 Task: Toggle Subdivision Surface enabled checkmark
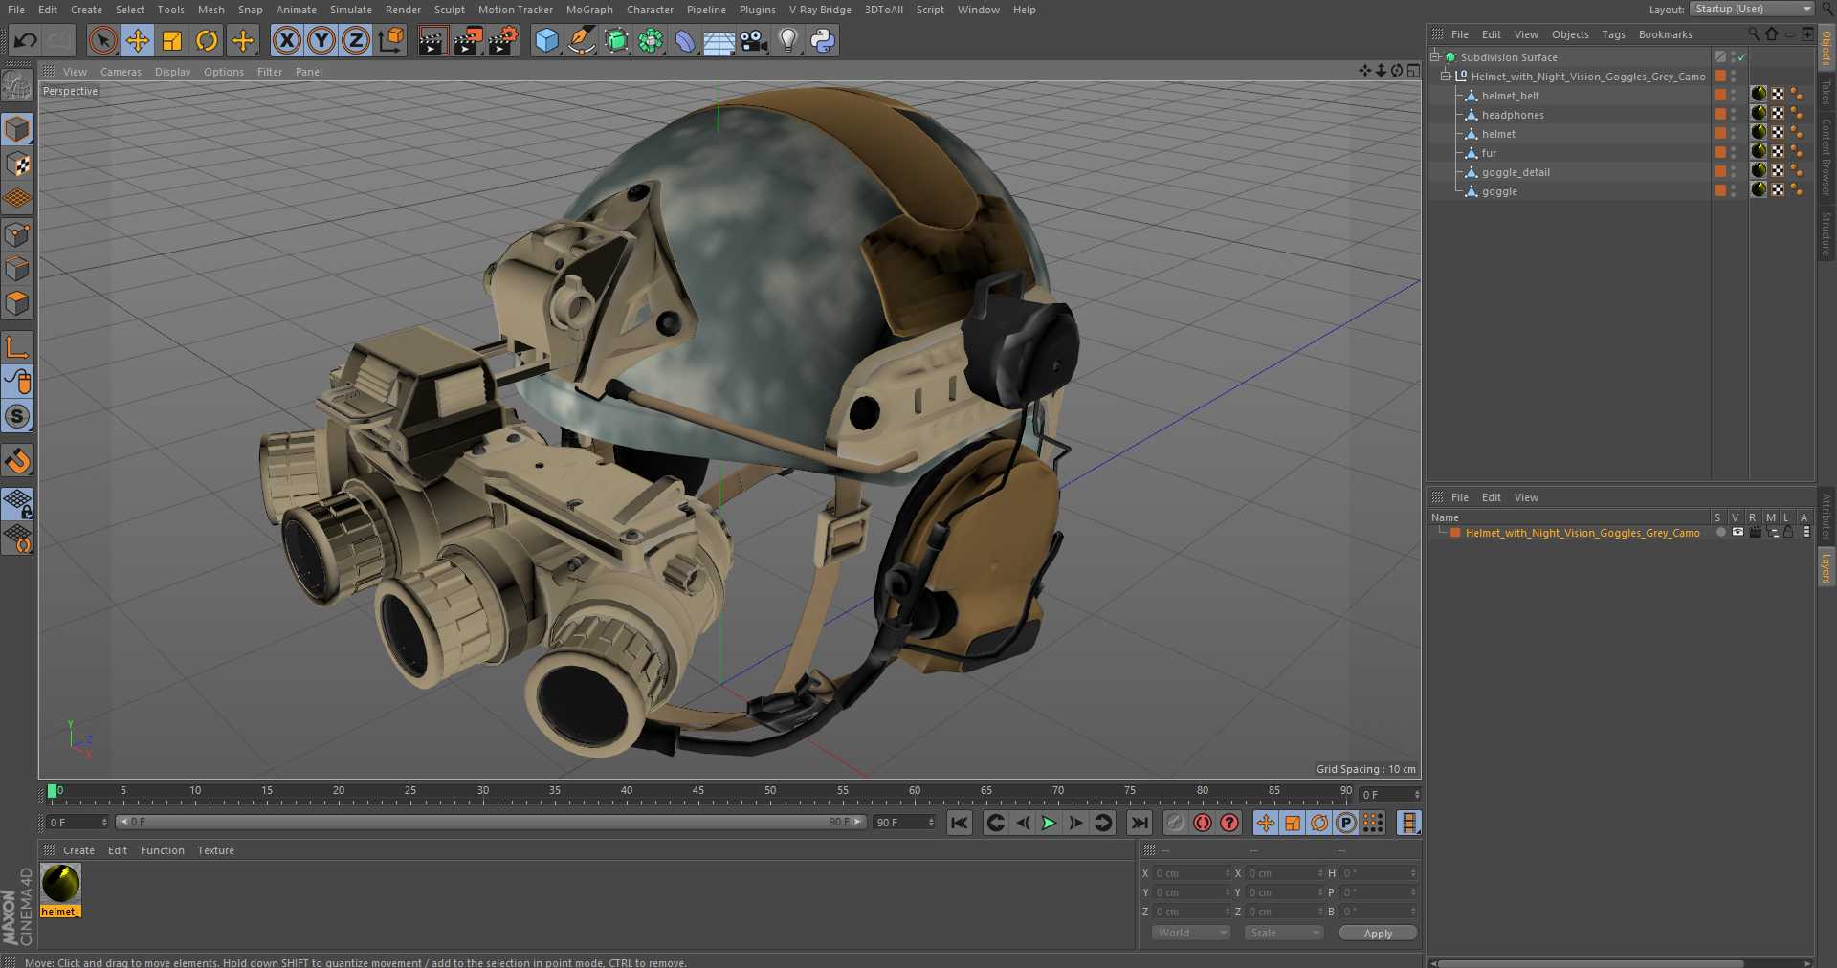tap(1742, 57)
